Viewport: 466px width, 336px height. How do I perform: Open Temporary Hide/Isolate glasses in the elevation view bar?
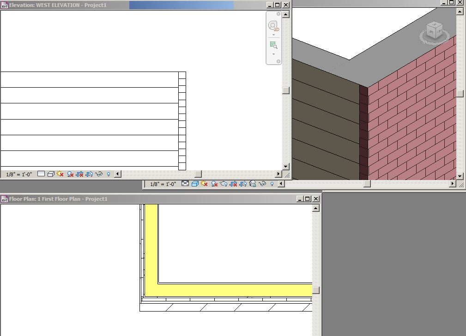click(99, 174)
